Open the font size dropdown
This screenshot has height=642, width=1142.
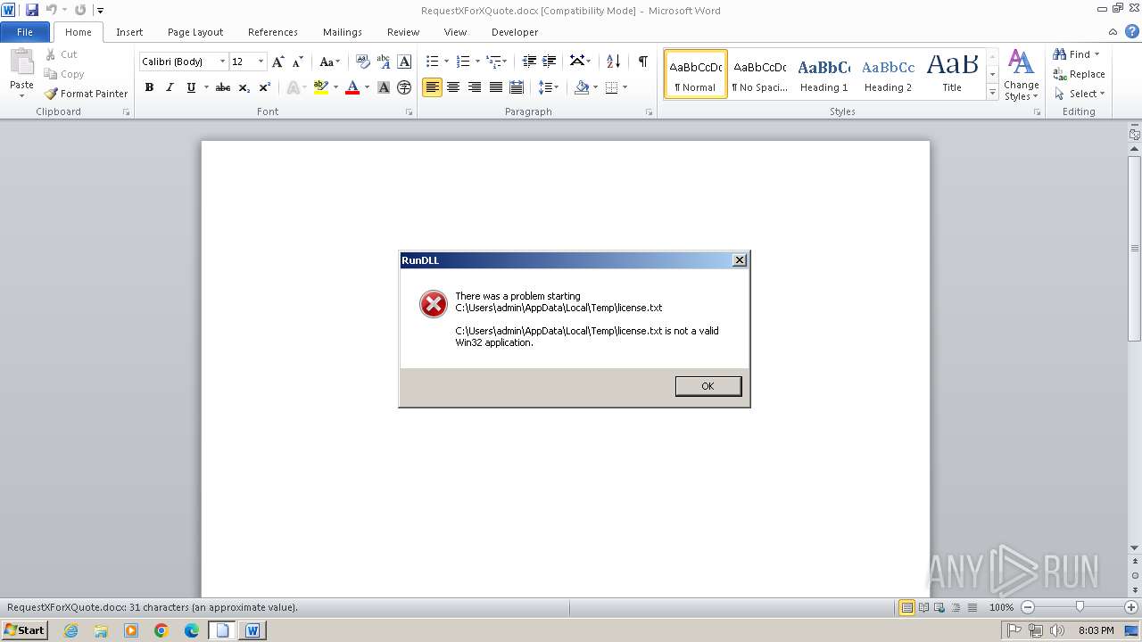point(261,62)
